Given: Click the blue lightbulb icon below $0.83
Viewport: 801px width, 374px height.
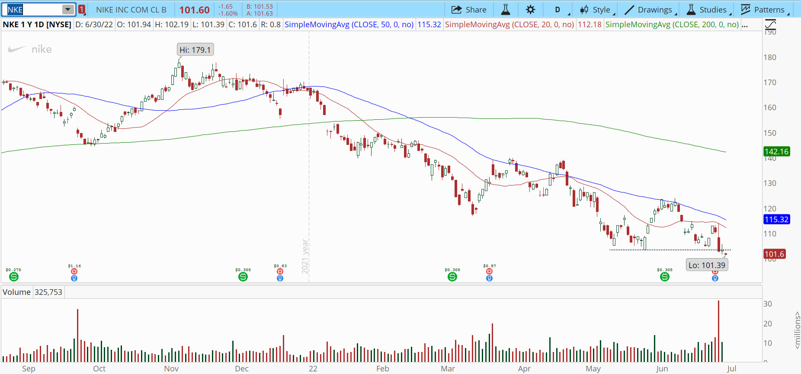Looking at the screenshot, I should (x=280, y=278).
